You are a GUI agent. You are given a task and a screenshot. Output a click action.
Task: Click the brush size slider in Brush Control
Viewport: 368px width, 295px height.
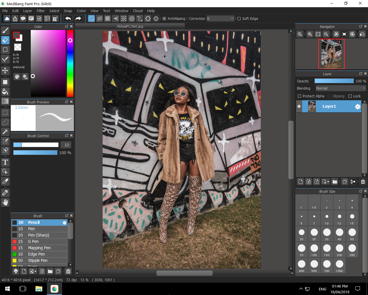[x=36, y=145]
